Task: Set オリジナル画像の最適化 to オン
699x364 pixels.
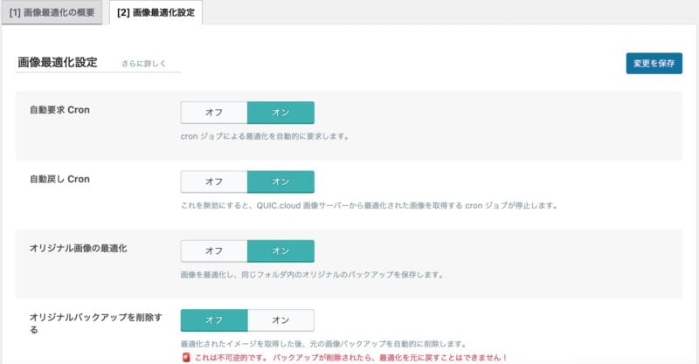Action: (x=280, y=251)
